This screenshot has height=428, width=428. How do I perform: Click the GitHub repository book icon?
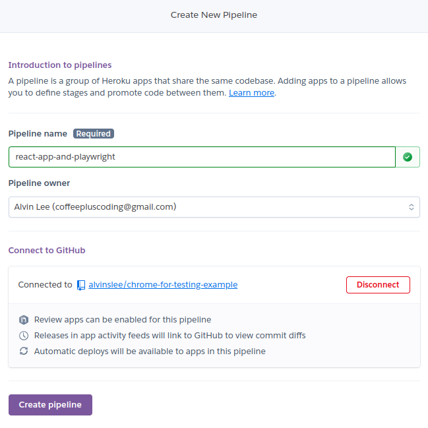tap(81, 285)
